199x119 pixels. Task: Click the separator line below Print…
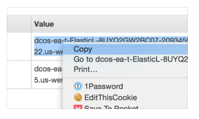pyautogui.click(x=125, y=77)
